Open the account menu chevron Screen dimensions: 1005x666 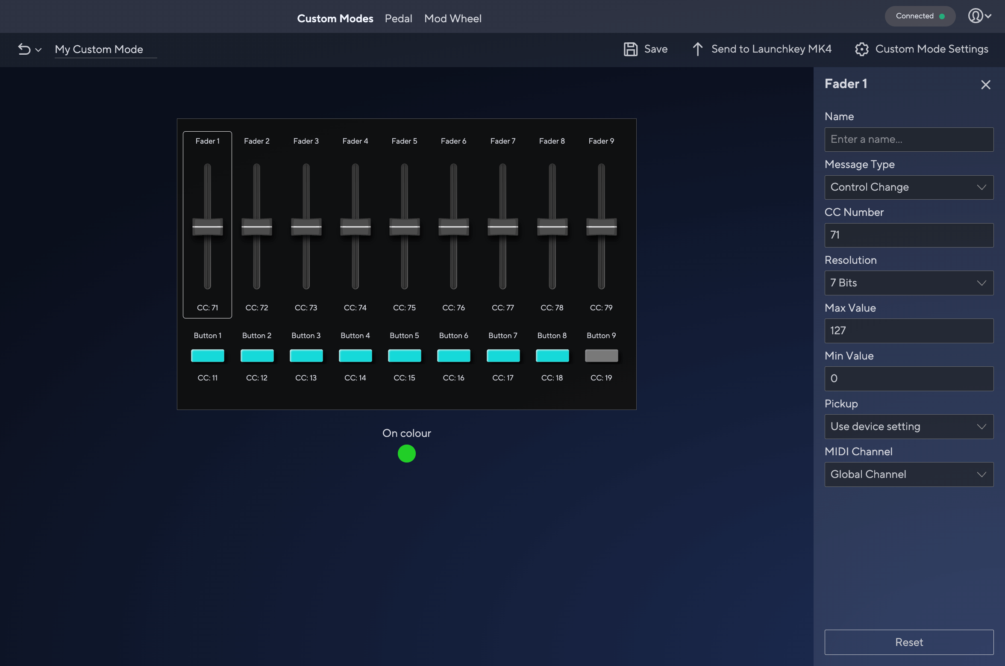[988, 16]
